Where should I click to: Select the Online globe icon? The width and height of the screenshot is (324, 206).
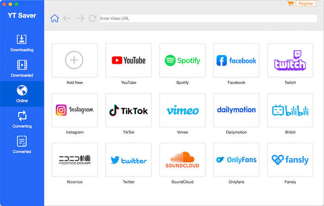point(22,90)
